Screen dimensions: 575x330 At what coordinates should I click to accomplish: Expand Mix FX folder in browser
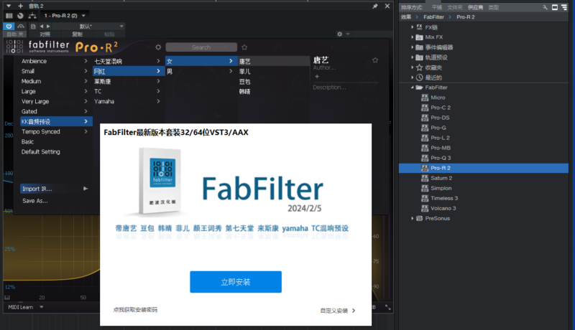coord(412,37)
